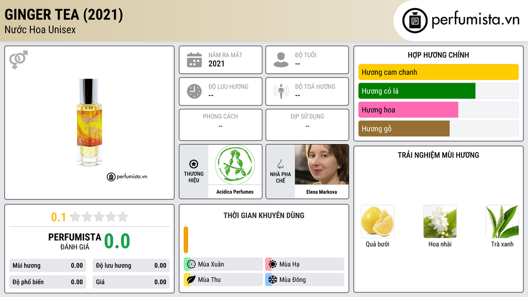Click the GINGER TEA (2021) title
Viewport: 528px width, 297px height.
(63, 14)
